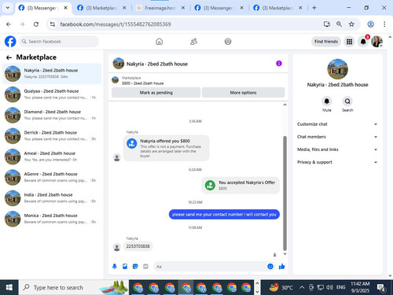Switch to the last Marketplace browser tab

coord(277,8)
